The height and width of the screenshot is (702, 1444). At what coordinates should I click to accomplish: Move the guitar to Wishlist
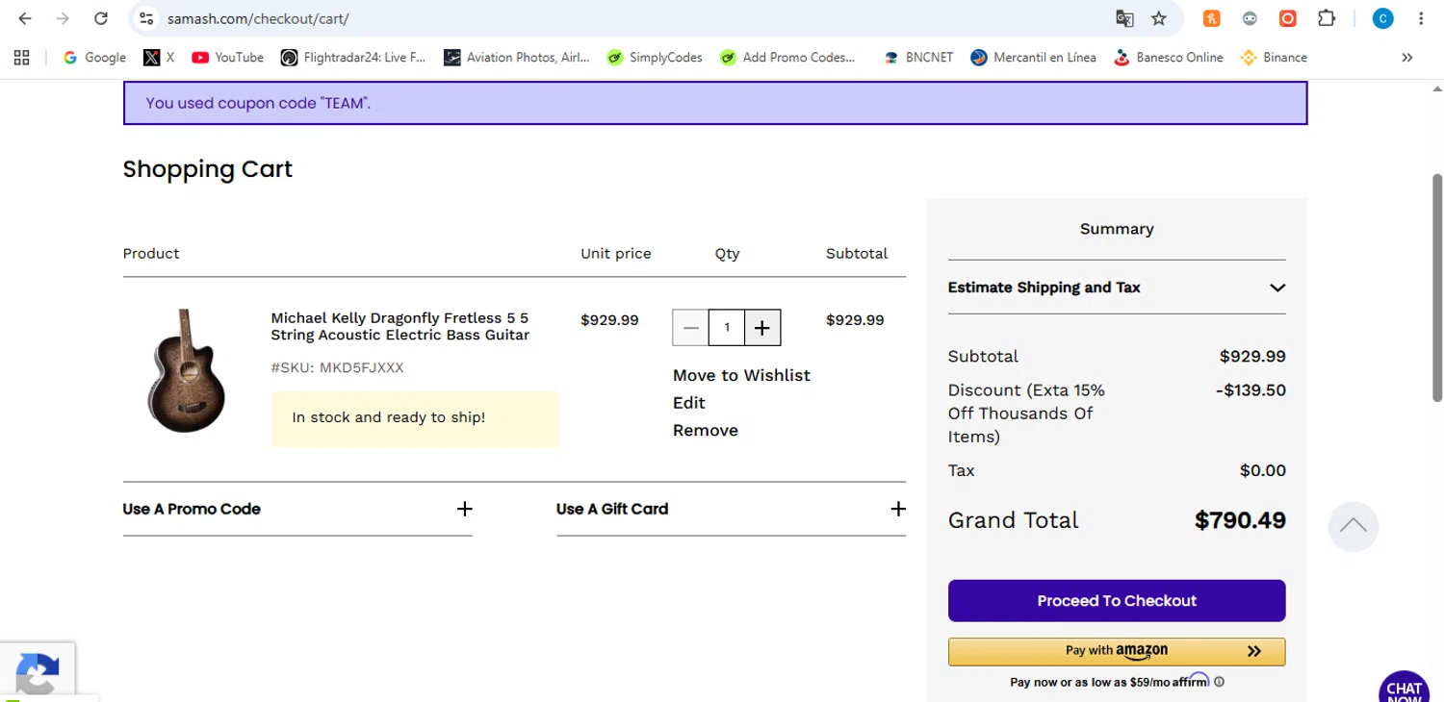(x=741, y=375)
